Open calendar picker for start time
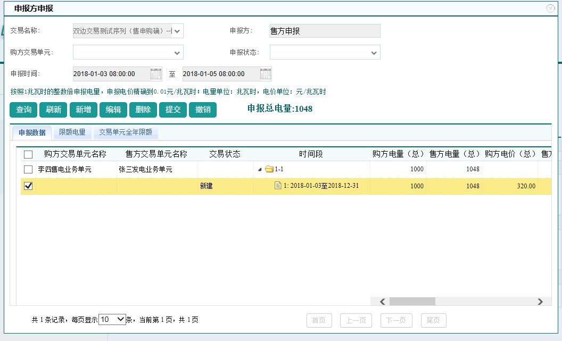 pyautogui.click(x=155, y=73)
